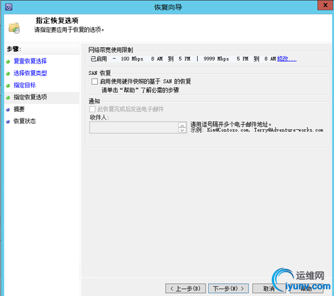The image size is (334, 296).
Task: Click the recovery wizard title bar icon
Action: [8, 7]
